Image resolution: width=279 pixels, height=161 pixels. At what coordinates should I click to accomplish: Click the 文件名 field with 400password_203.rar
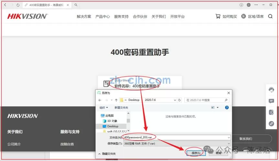coord(177,137)
